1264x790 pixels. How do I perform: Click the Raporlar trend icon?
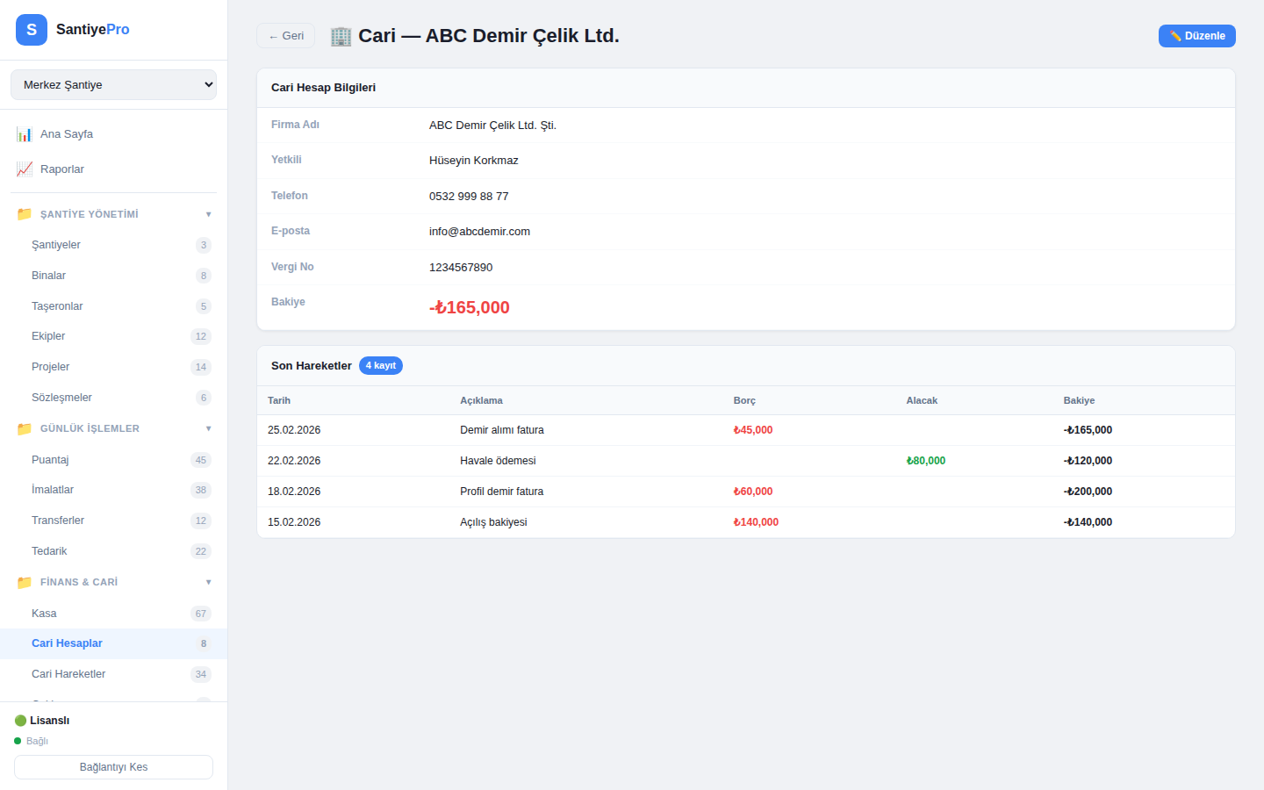(x=25, y=169)
